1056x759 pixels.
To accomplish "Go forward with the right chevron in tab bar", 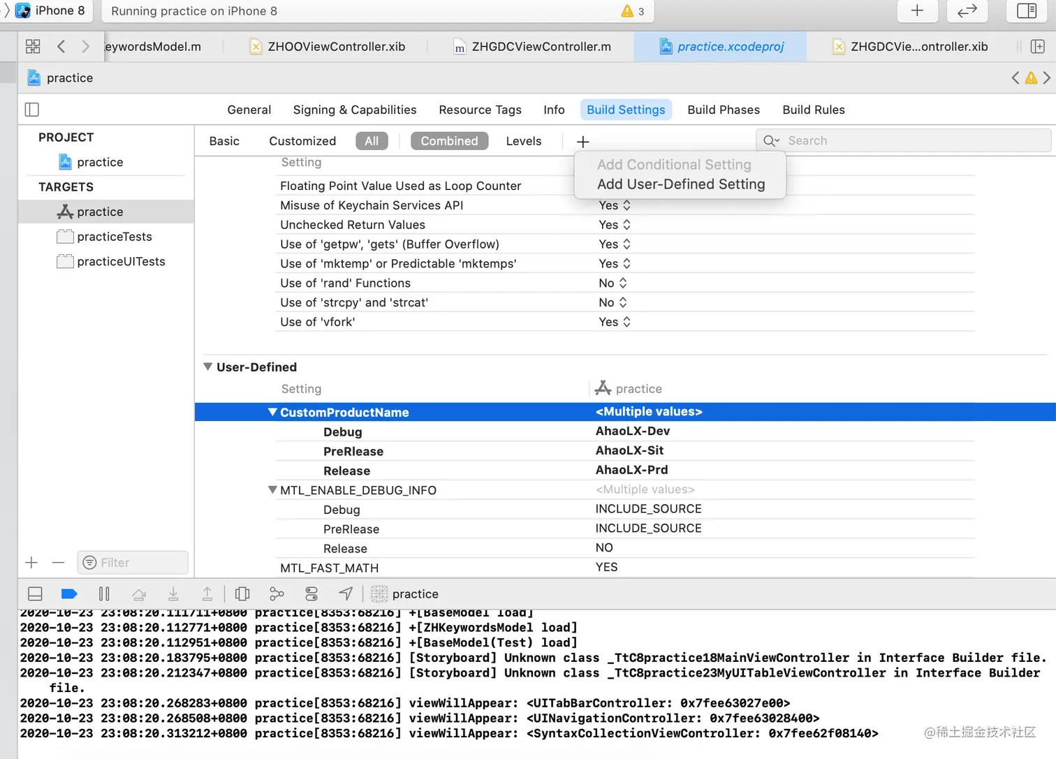I will 85,47.
